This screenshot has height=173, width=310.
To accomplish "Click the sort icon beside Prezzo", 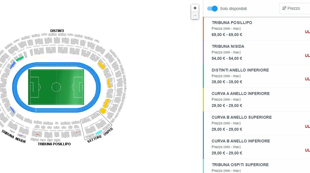I will 284,8.
